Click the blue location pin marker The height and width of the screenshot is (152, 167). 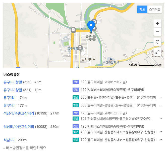pos(91,26)
